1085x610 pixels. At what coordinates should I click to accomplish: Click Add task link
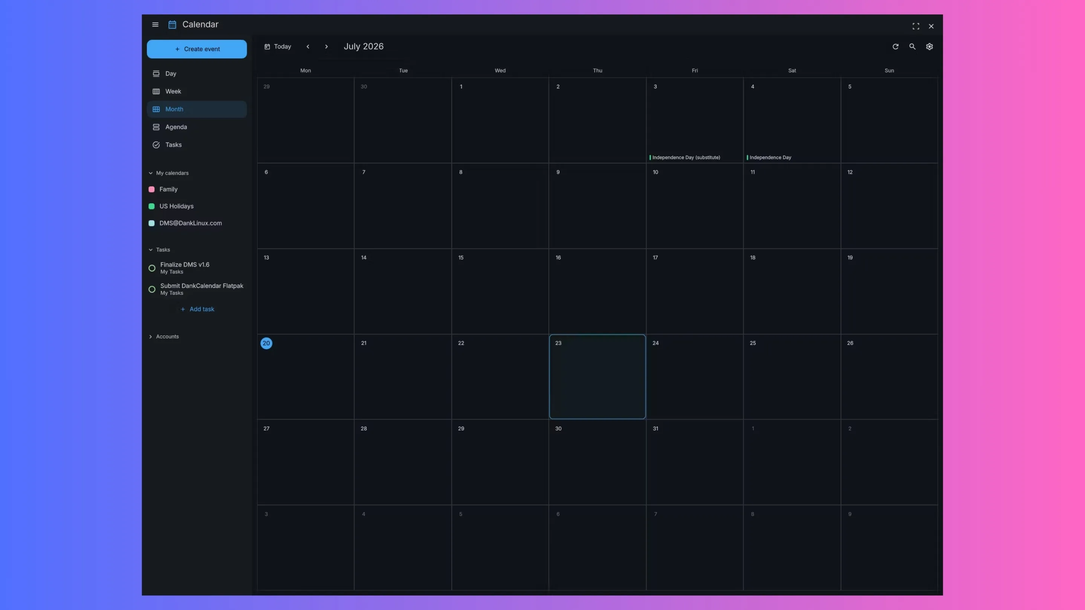click(x=197, y=309)
